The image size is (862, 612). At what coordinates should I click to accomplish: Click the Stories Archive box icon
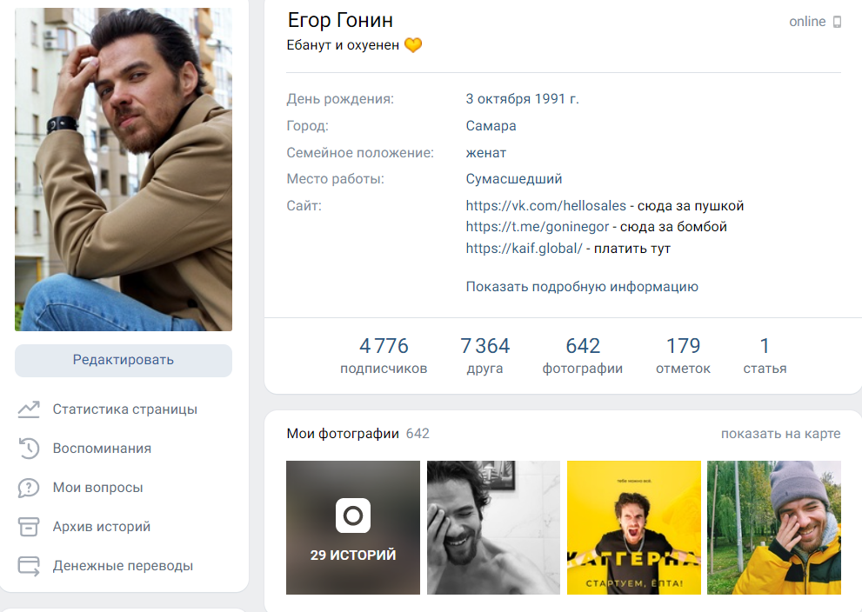point(29,526)
